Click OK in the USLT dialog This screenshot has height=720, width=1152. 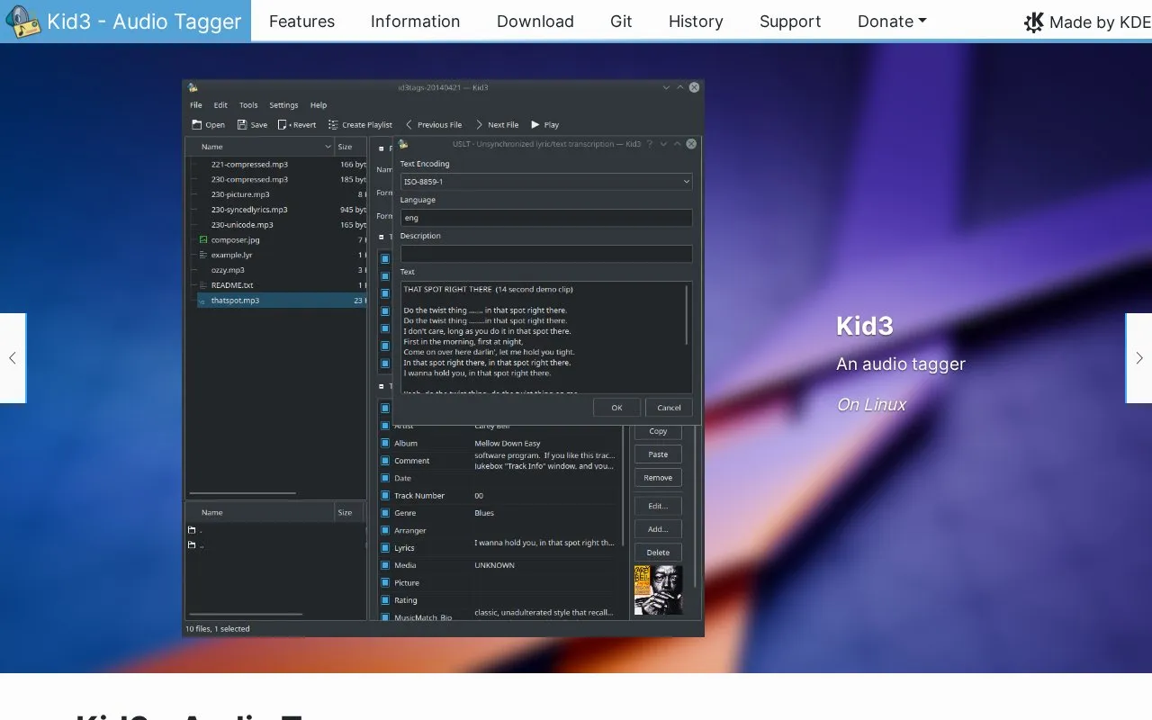pyautogui.click(x=616, y=408)
